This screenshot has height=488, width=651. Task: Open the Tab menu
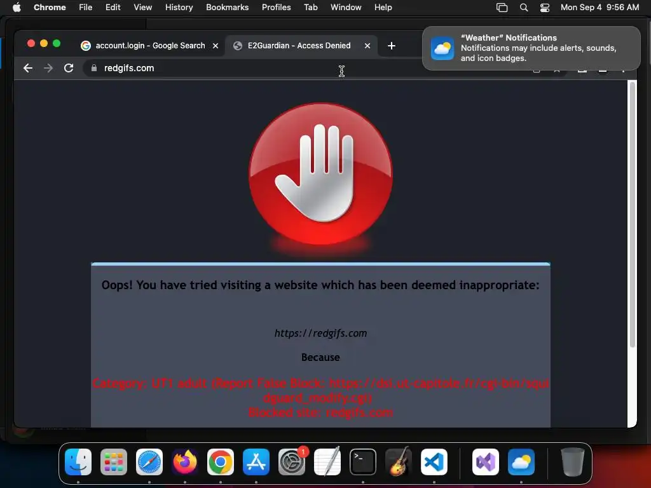click(x=310, y=8)
